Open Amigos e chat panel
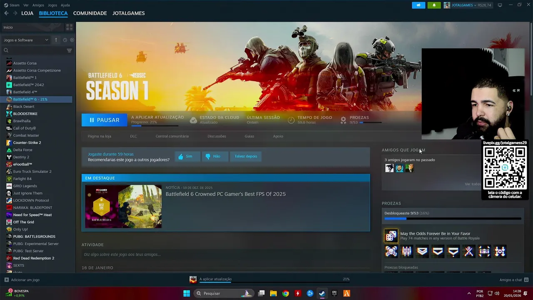 [514, 280]
